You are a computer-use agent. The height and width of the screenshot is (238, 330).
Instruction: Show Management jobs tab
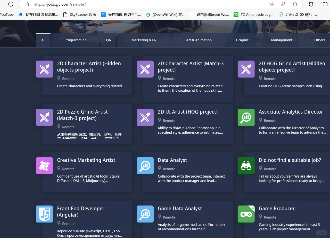point(282,40)
